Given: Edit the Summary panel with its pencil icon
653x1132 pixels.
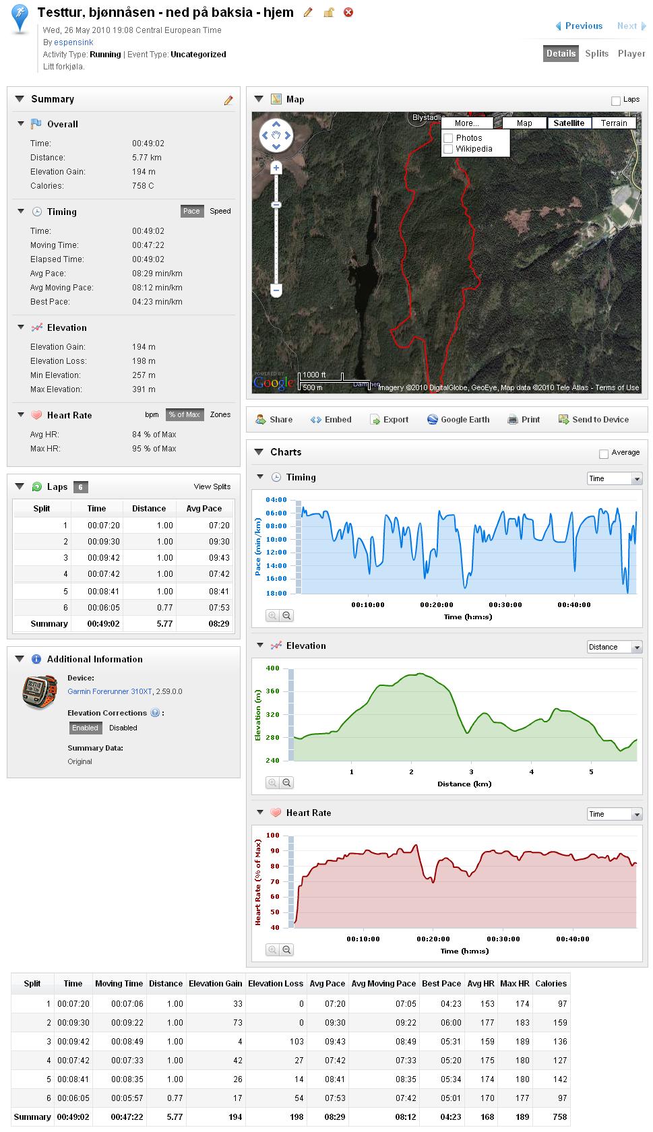Looking at the screenshot, I should point(228,100).
